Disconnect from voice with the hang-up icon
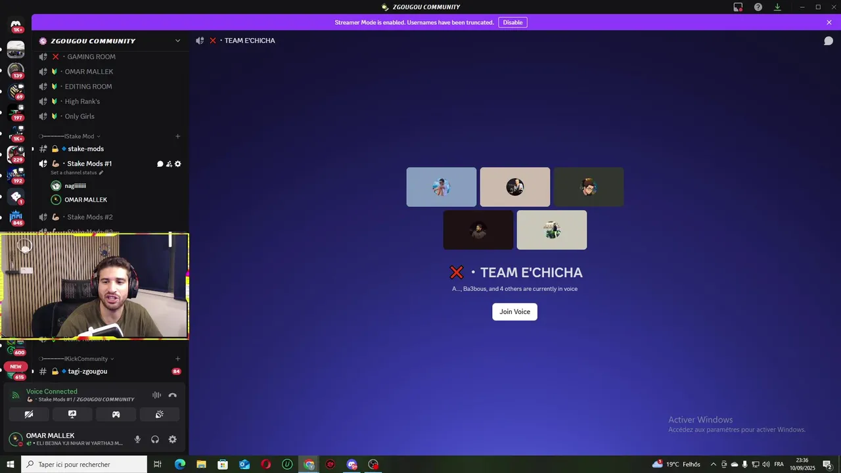The height and width of the screenshot is (473, 841). (172, 395)
